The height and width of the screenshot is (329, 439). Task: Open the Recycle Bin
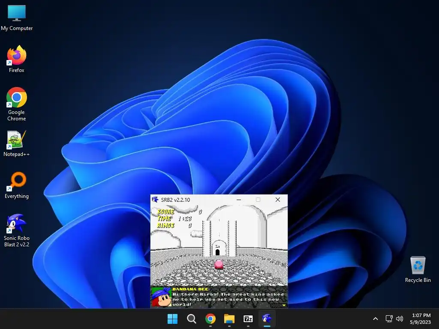click(x=418, y=269)
